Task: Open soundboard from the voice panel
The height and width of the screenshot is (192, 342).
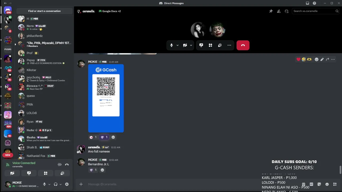Action: pos(62,173)
